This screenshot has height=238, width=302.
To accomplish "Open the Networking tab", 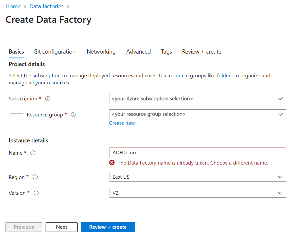I will click(x=101, y=52).
